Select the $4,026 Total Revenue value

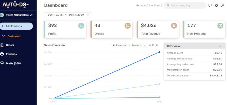point(149,25)
